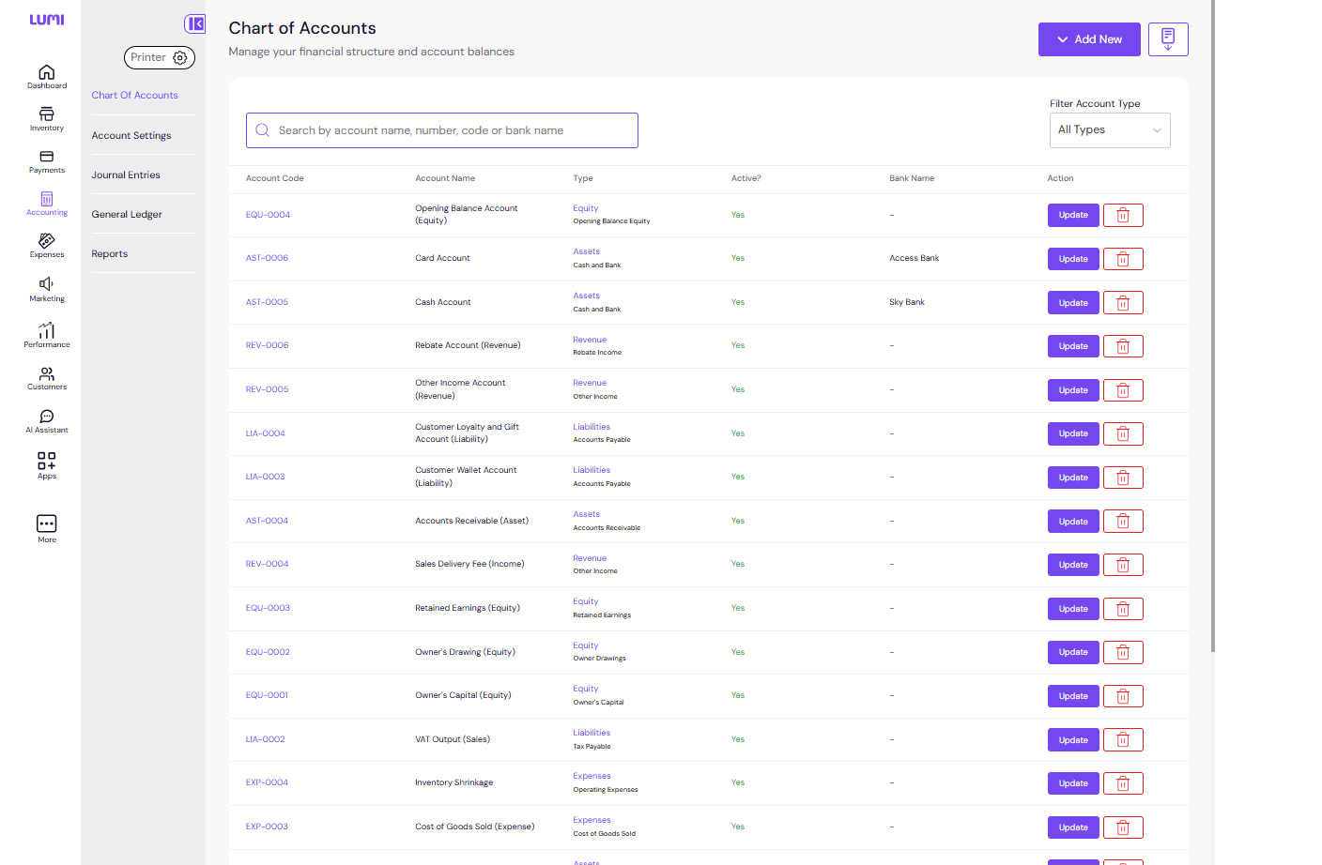Go to Customers section
The width and height of the screenshot is (1322, 865).
[46, 378]
